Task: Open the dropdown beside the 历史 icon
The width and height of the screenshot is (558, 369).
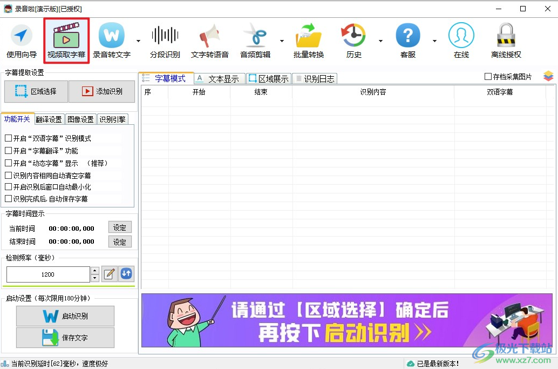Action: pos(380,41)
